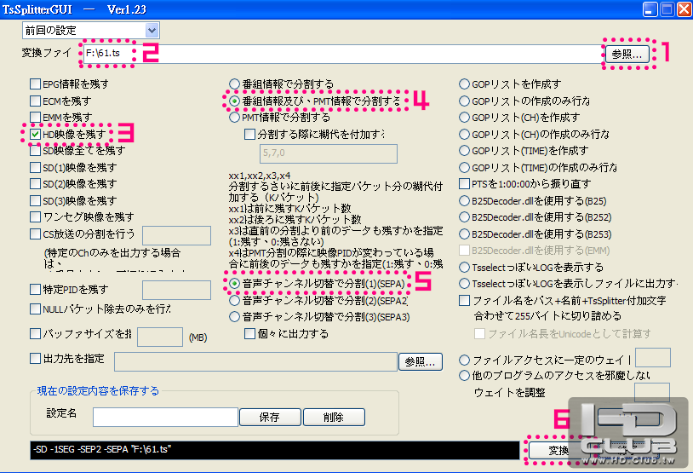The image size is (693, 473).
Task: Click the file access wait value field
Action: [653, 357]
